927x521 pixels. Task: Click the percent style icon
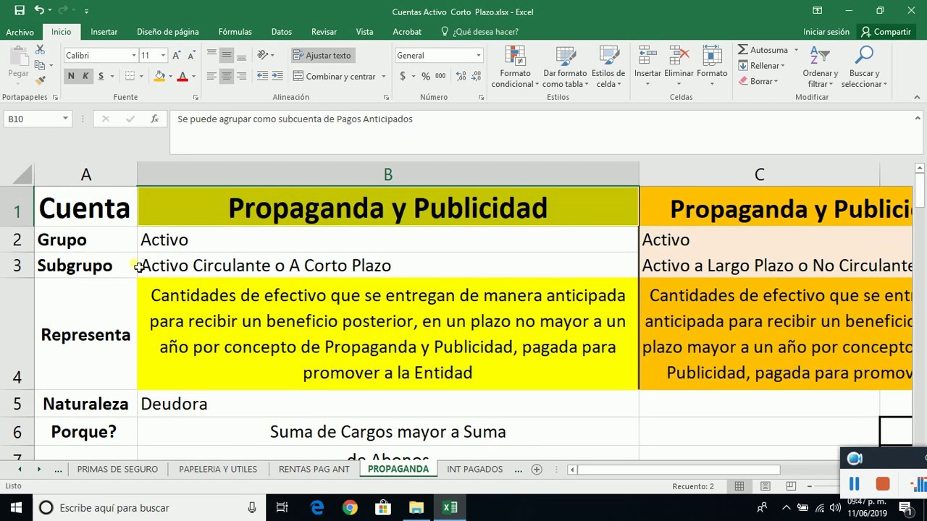click(426, 76)
